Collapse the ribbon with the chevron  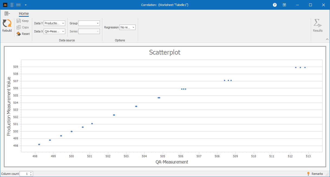click(327, 39)
